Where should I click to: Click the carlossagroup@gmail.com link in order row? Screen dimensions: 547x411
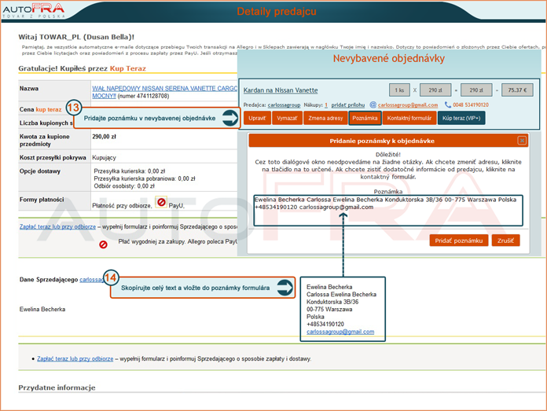[x=408, y=105]
